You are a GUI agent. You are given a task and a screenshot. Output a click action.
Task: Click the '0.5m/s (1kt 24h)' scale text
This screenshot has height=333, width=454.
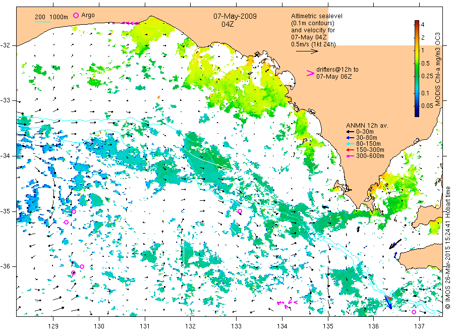tap(314, 44)
